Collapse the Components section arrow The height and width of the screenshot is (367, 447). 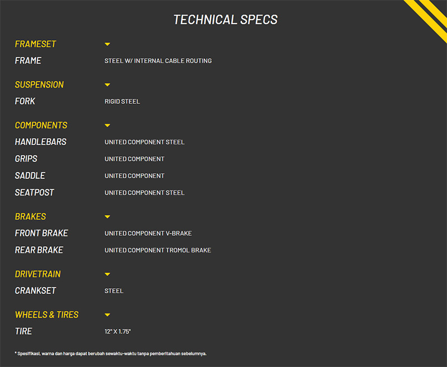[x=107, y=126]
